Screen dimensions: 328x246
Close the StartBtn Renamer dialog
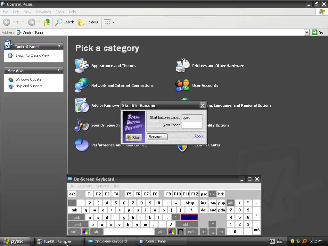click(x=202, y=105)
